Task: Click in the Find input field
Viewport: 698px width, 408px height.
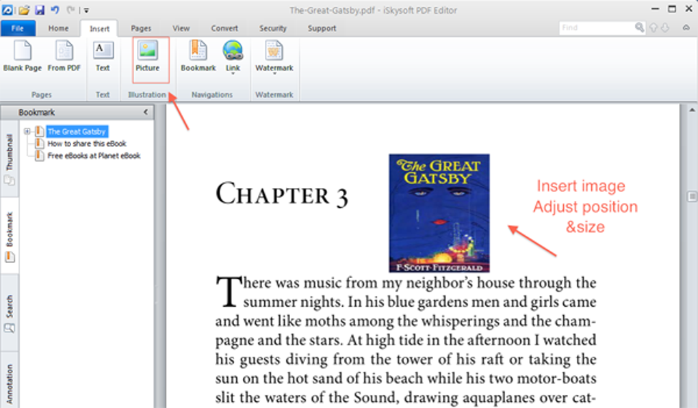Action: pyautogui.click(x=597, y=27)
